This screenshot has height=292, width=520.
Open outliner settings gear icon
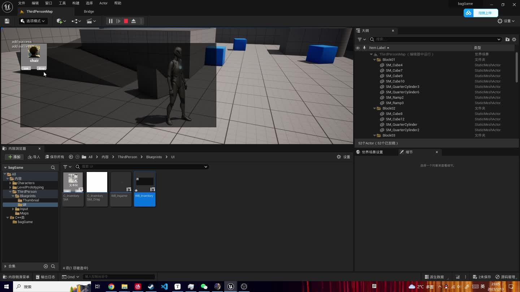[x=514, y=39]
